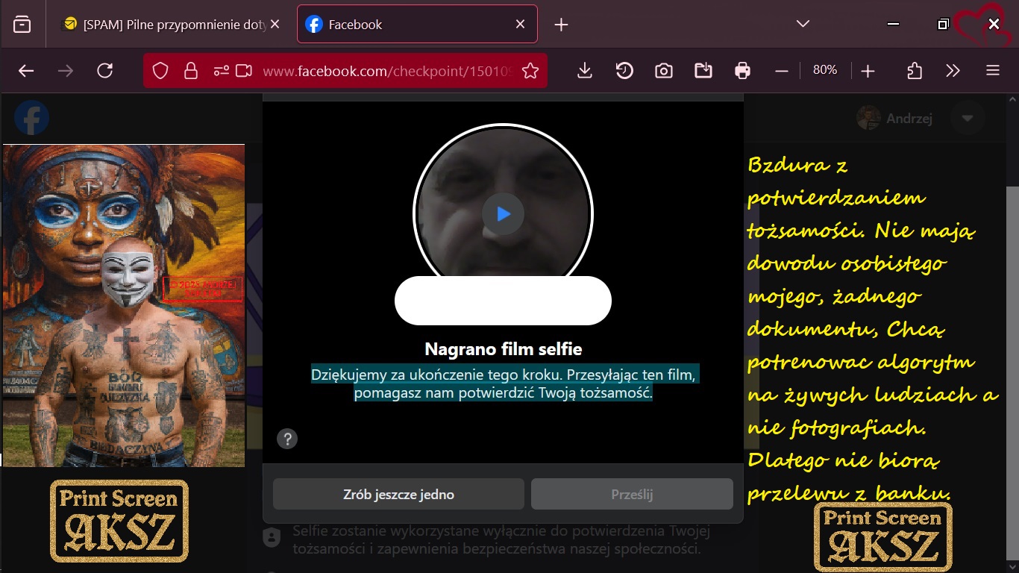Open a new browser tab
Image resolution: width=1019 pixels, height=573 pixels.
click(x=561, y=25)
